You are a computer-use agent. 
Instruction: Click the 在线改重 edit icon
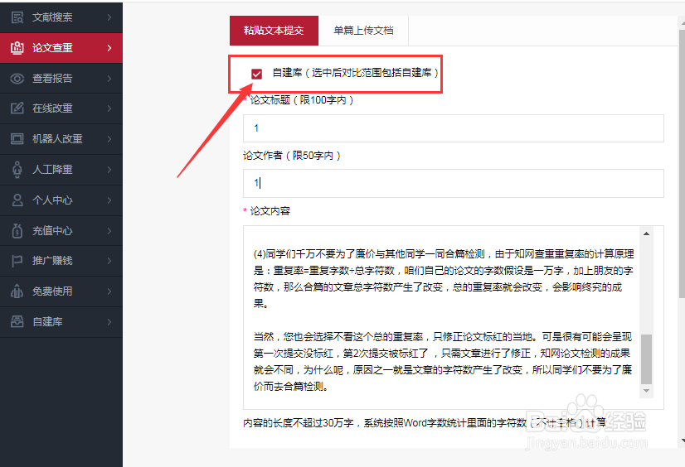point(17,108)
